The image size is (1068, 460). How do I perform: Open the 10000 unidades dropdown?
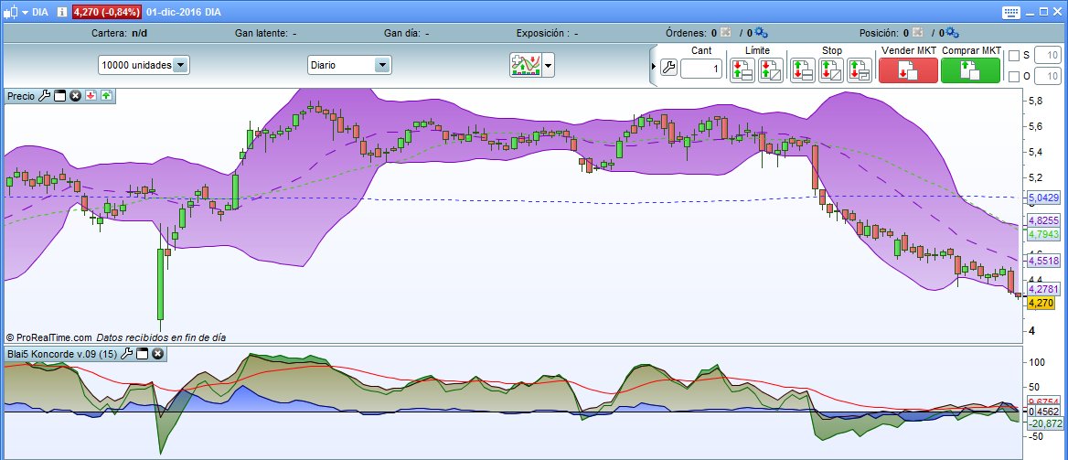tap(144, 66)
